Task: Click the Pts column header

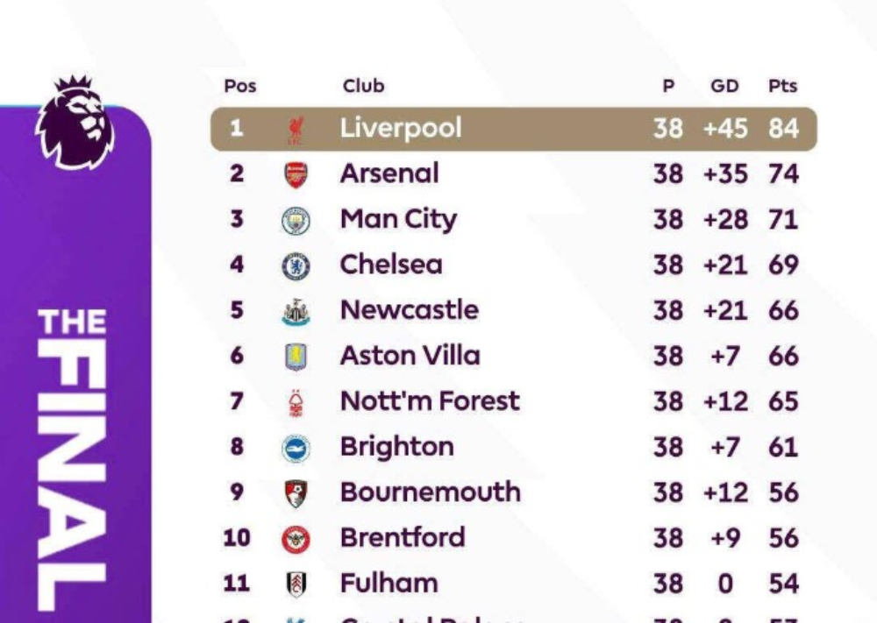Action: 782,86
